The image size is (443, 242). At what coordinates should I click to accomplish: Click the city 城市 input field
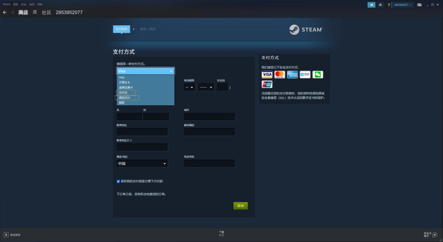point(210,116)
